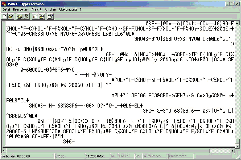Maximize the USART HyperTerminal window

pyautogui.click(x=232, y=4)
